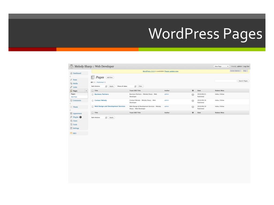The image size is (274, 205).
Task: Open the bottom Bulk Actions dropdown
Action: [99, 117]
